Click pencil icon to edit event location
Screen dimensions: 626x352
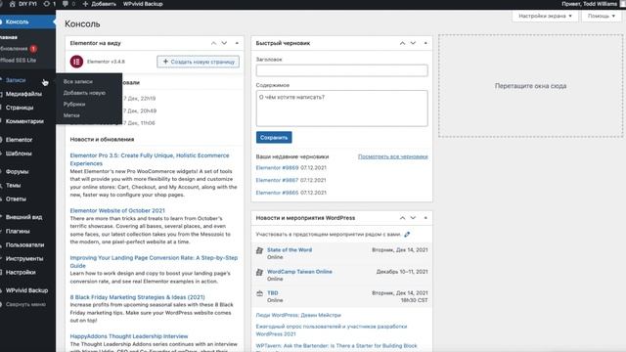click(x=407, y=235)
